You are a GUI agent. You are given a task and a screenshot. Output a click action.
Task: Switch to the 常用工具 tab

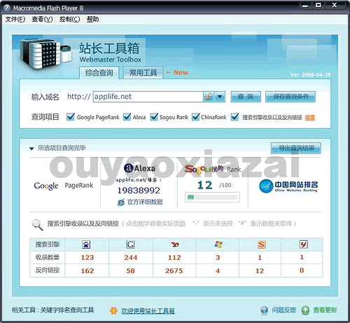[x=143, y=73]
